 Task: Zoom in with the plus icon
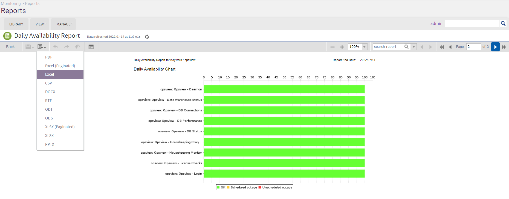pos(342,47)
